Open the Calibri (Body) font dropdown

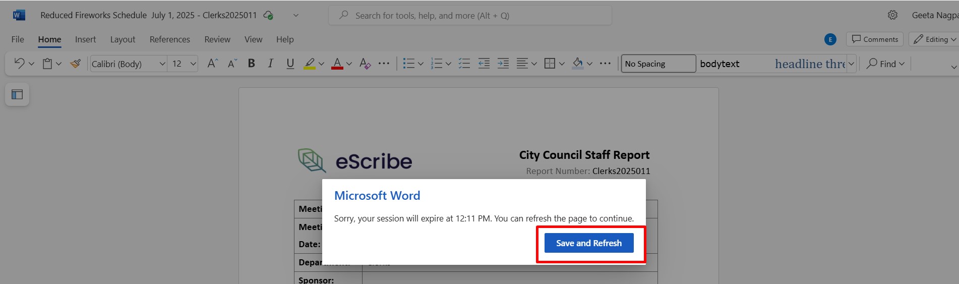coord(129,64)
